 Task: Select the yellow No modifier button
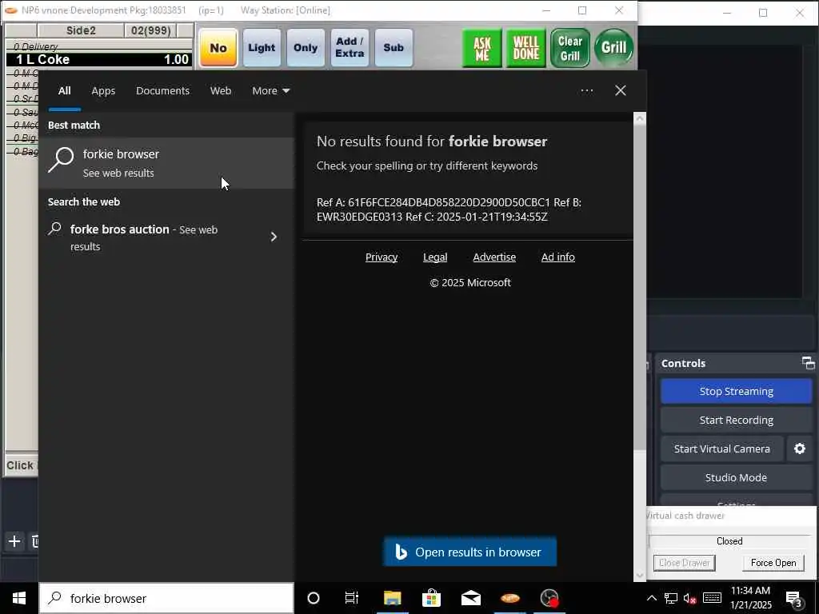(x=218, y=48)
